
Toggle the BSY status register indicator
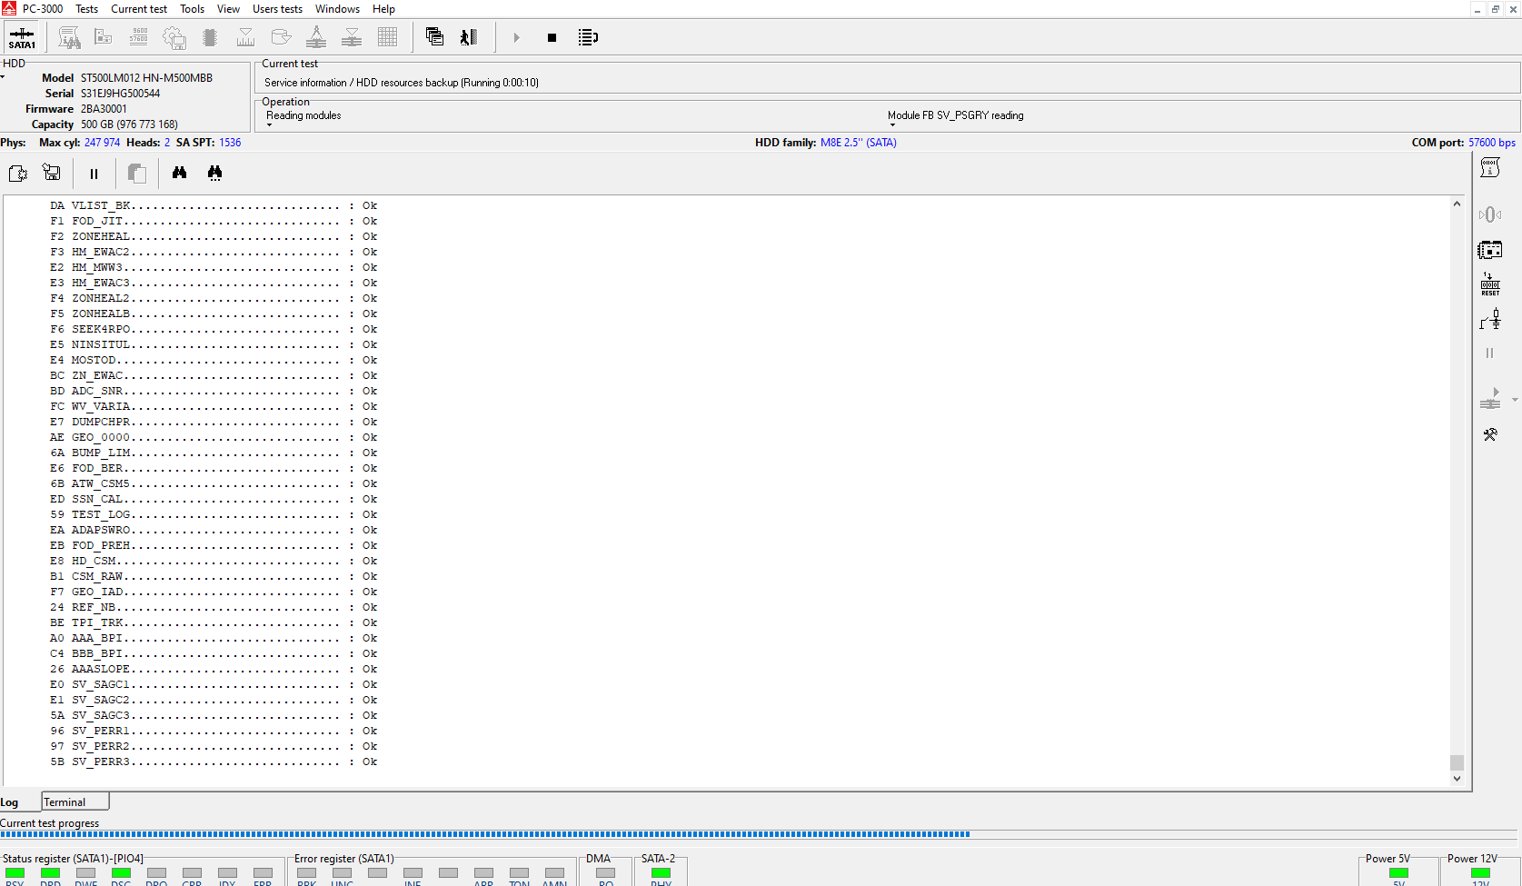coord(15,873)
